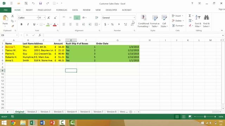Click the AutoSum sigma icon
The width and height of the screenshot is (225, 126).
pos(190,16)
